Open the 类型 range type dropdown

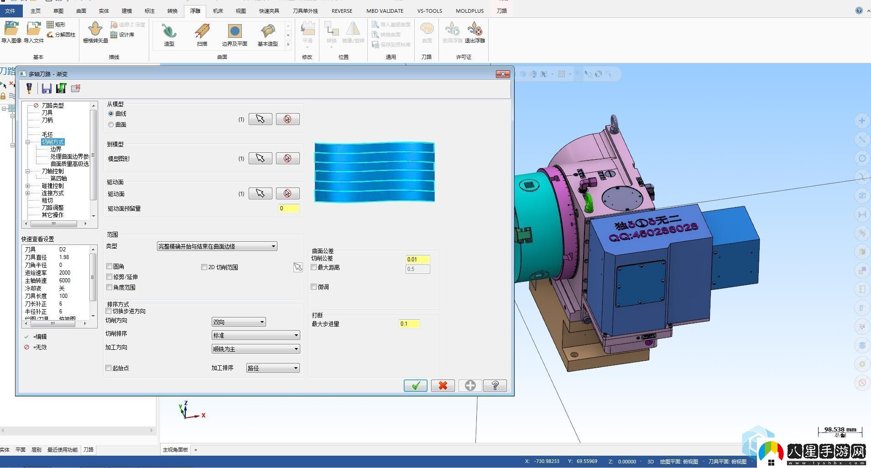coord(217,246)
